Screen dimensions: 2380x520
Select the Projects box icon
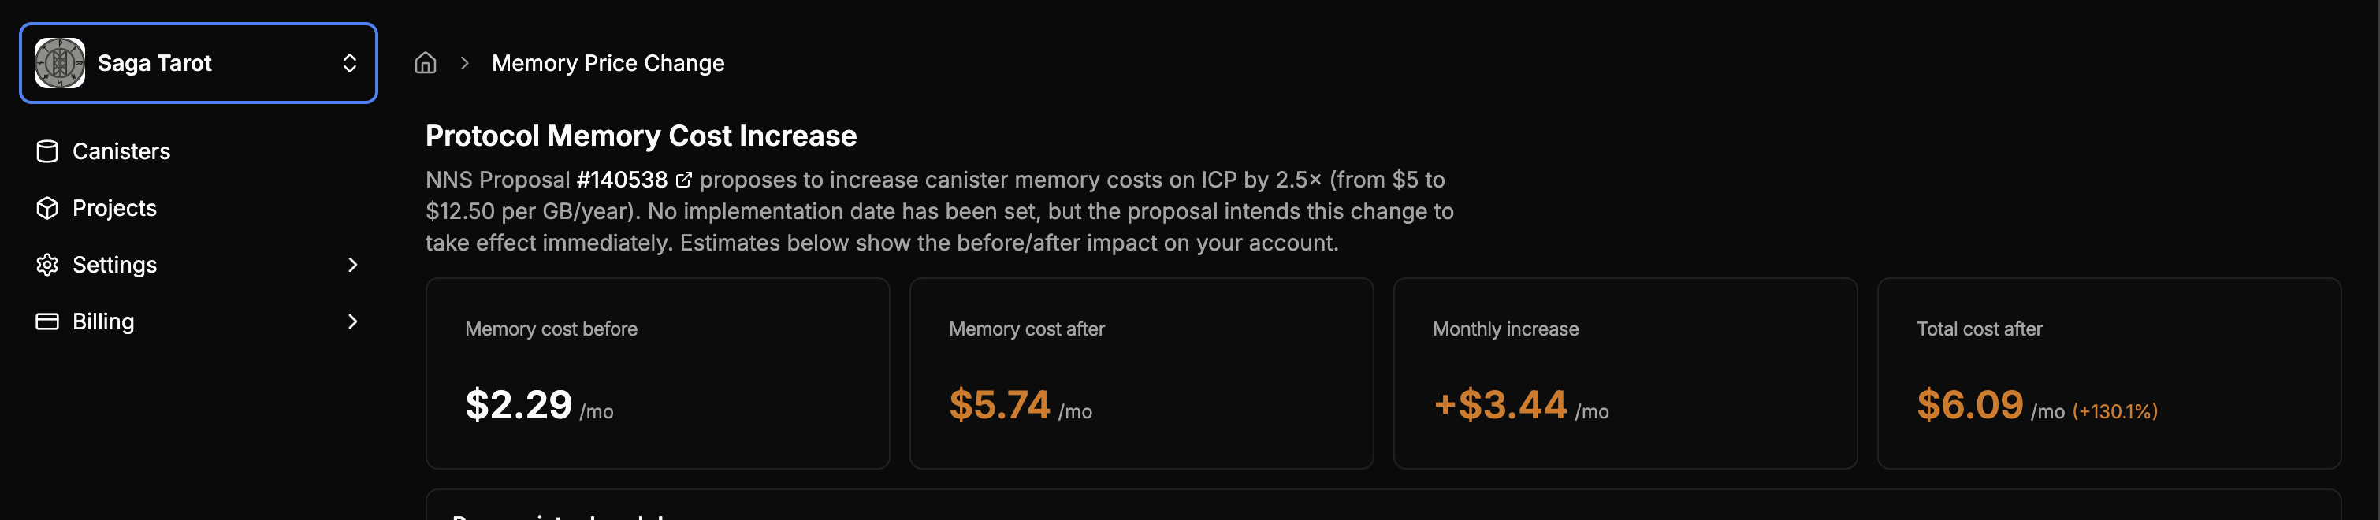tap(47, 208)
